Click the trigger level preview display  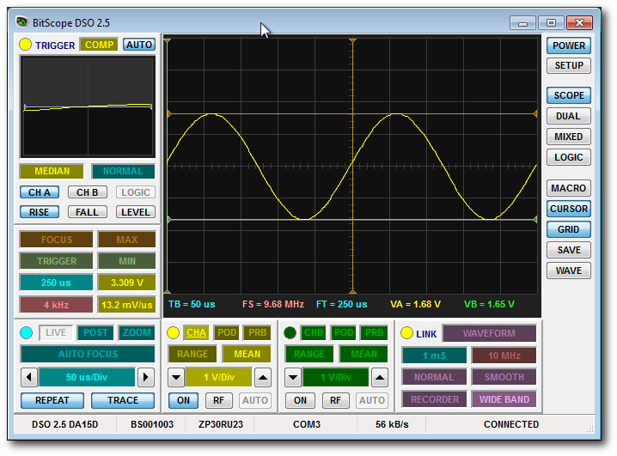88,107
